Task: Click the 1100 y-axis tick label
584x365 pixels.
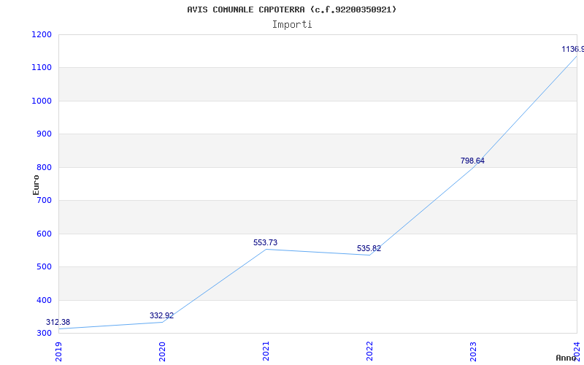Action: coord(42,68)
